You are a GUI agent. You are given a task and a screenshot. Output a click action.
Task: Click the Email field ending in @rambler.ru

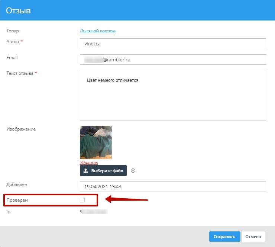(x=173, y=60)
